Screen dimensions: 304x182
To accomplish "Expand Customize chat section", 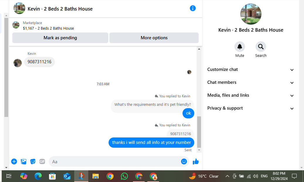I will click(x=251, y=69).
